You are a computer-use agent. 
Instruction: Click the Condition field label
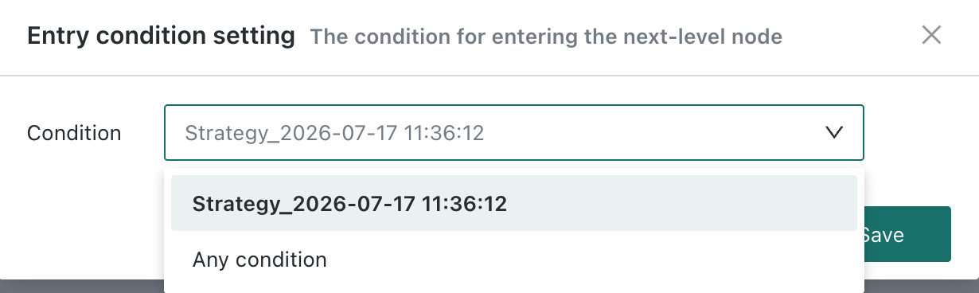(74, 133)
